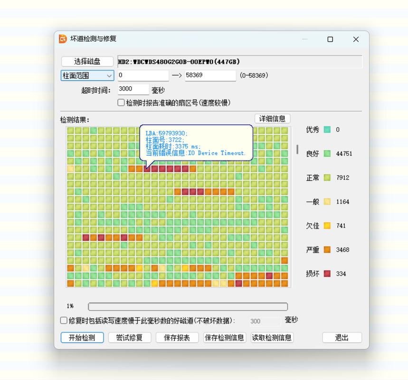Click the 退出 button
The height and width of the screenshot is (380, 408).
click(x=342, y=338)
